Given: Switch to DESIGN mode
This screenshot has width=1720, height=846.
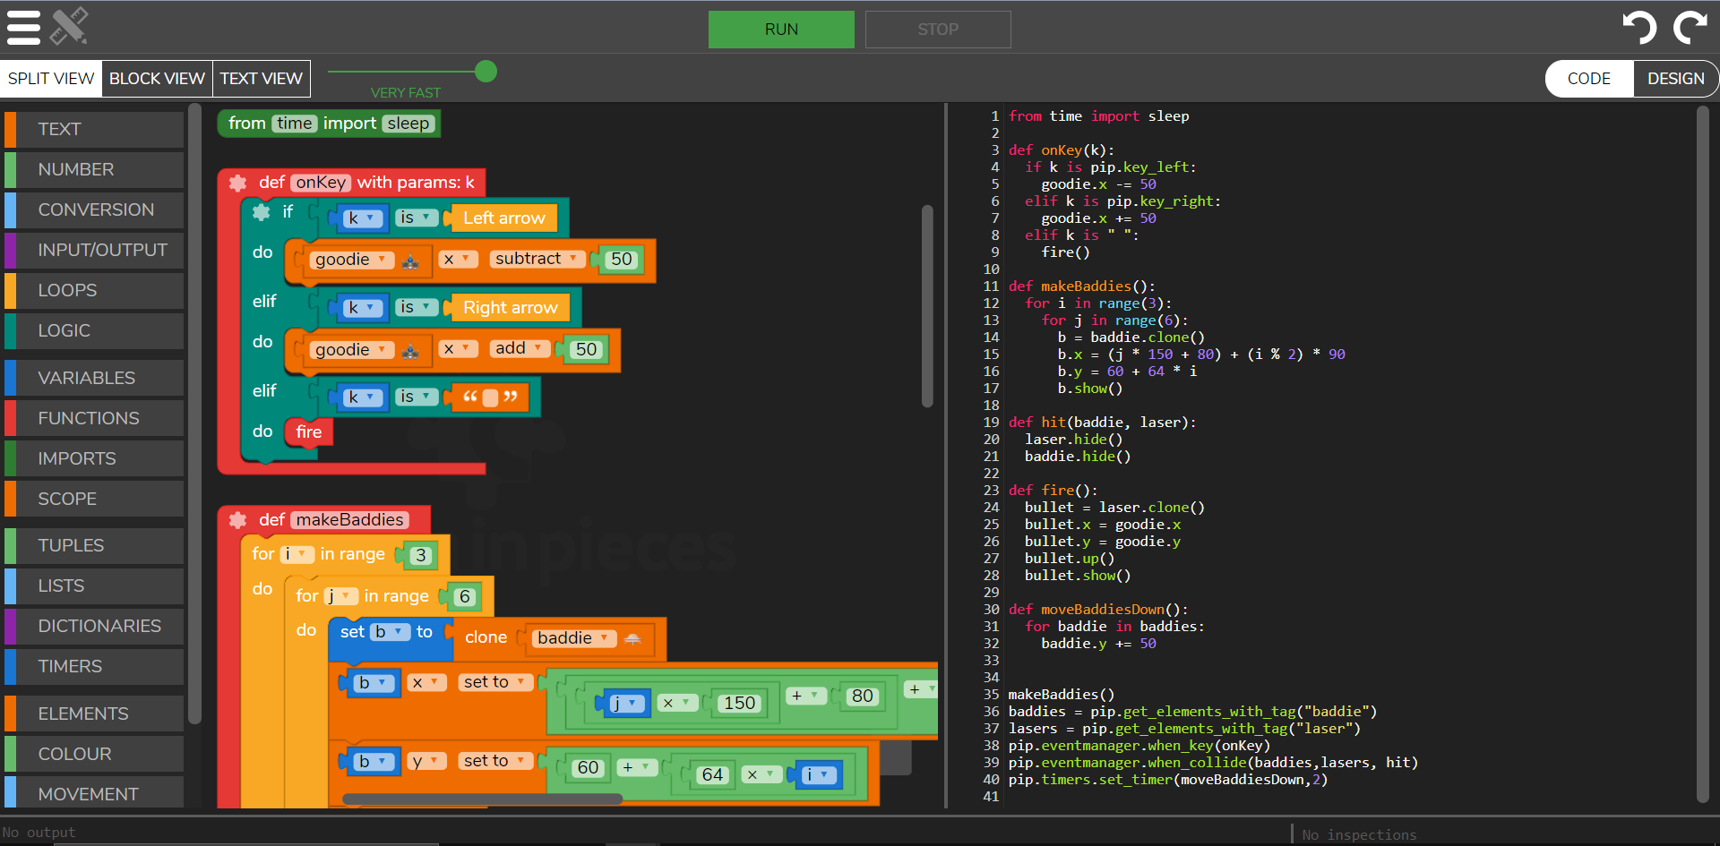Looking at the screenshot, I should (1676, 78).
